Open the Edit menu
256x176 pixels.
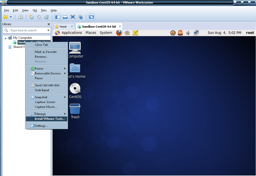pos(15,10)
